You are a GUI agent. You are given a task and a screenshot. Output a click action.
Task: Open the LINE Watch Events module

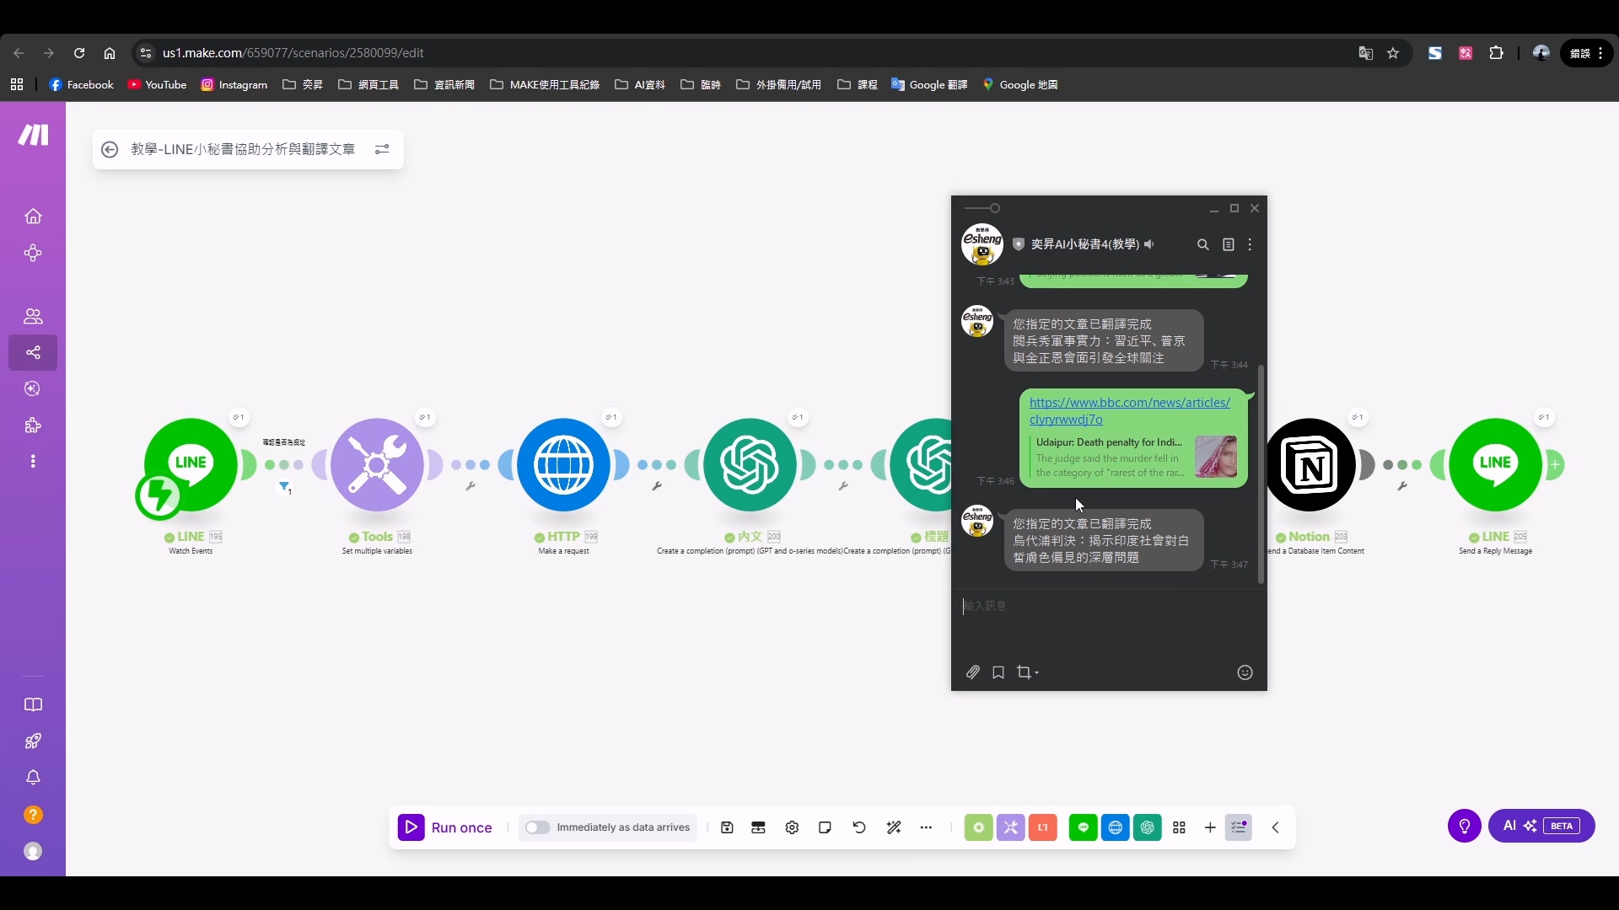[191, 464]
